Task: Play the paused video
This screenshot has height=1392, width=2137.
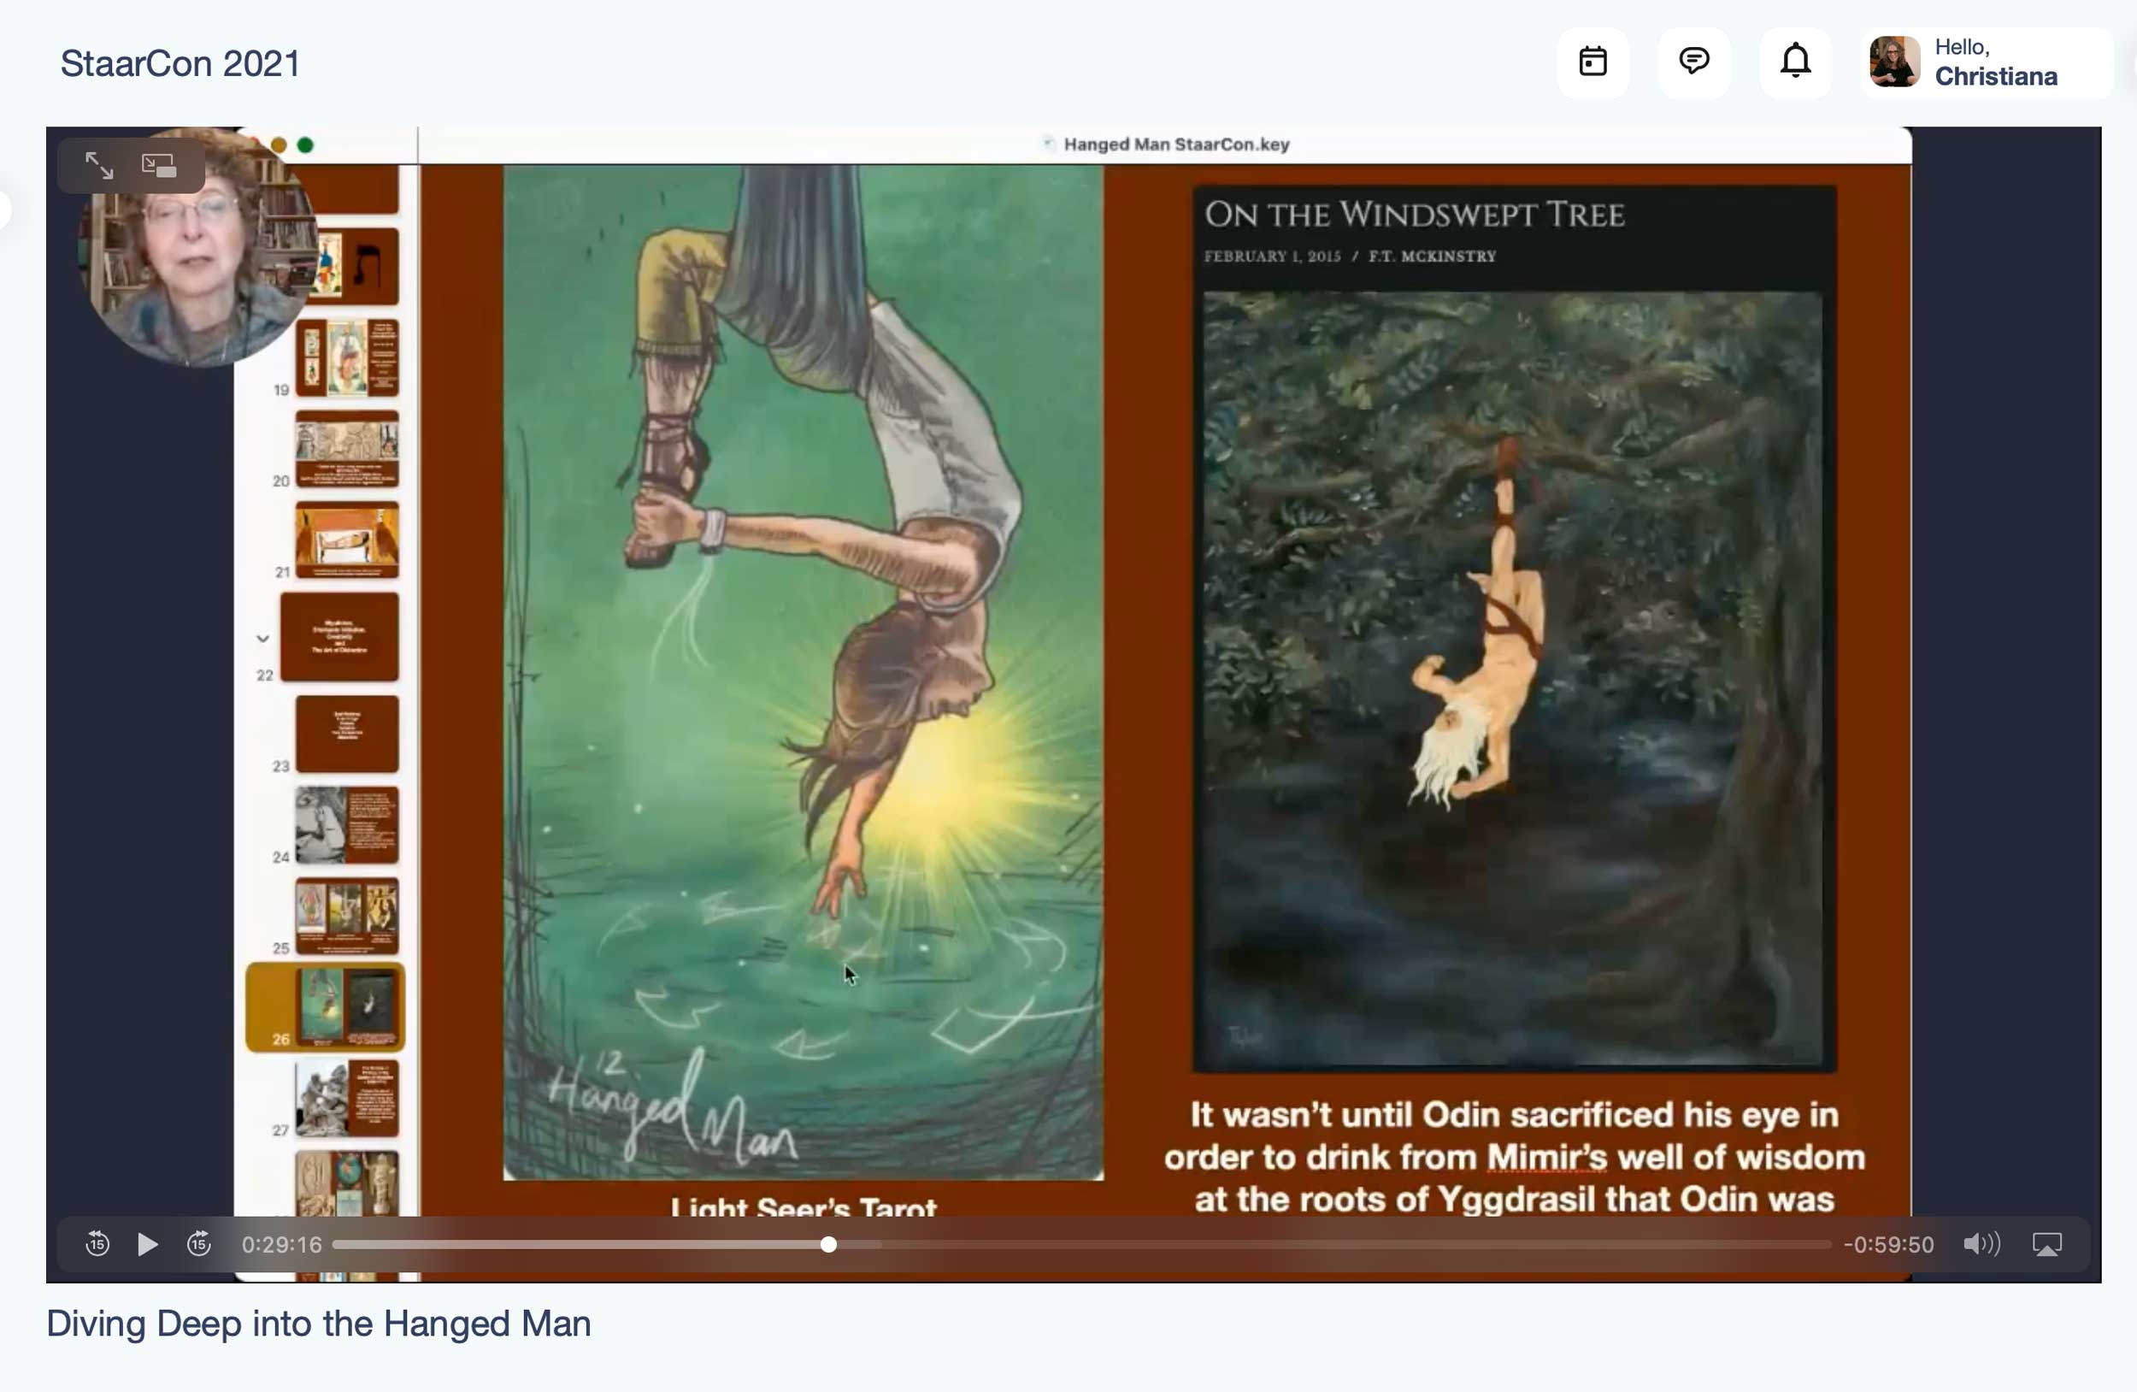Action: [x=148, y=1244]
